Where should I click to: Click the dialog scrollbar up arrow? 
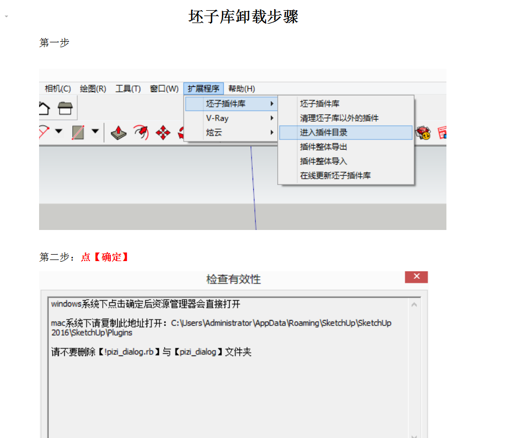point(414,305)
